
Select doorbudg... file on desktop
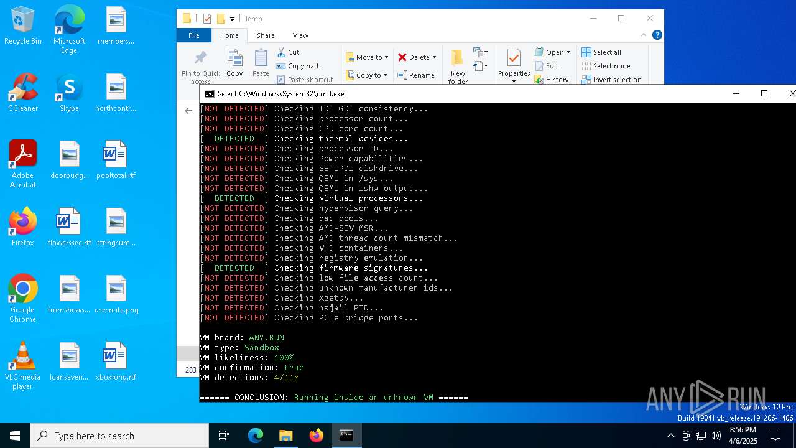(69, 160)
